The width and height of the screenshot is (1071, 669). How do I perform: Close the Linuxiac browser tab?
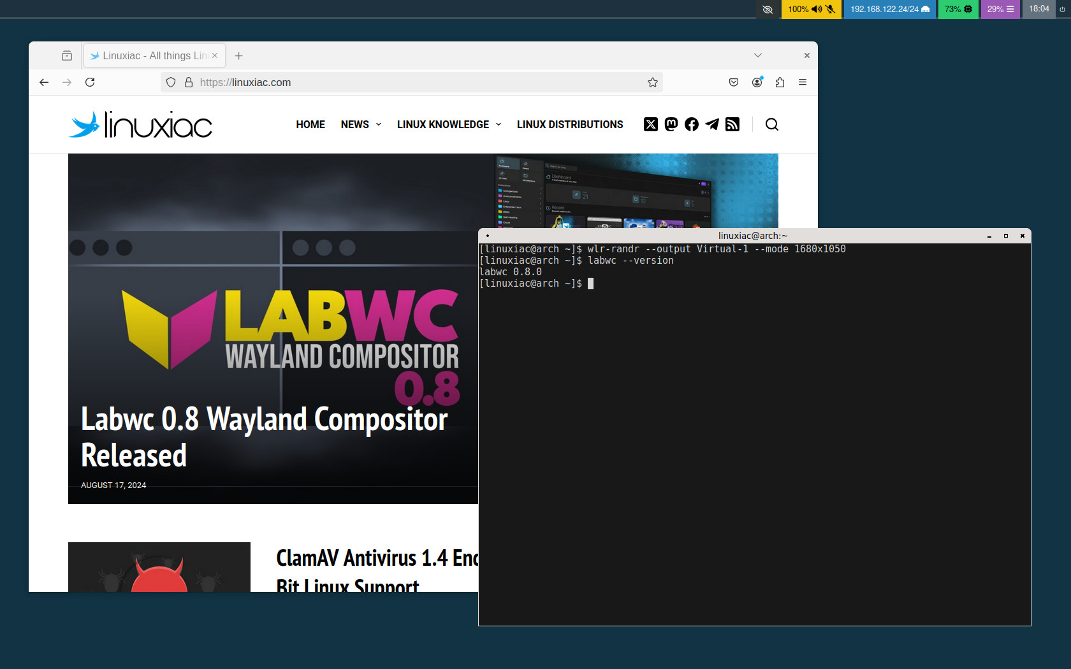[x=215, y=55]
